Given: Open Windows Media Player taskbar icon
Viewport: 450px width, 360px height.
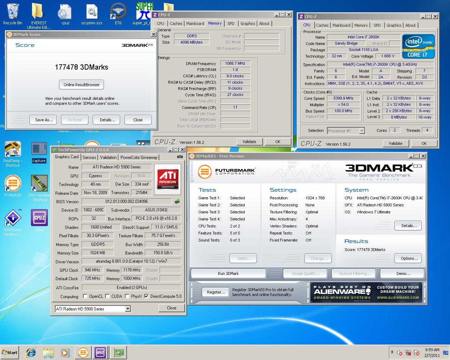Looking at the screenshot, I should coord(65,353).
